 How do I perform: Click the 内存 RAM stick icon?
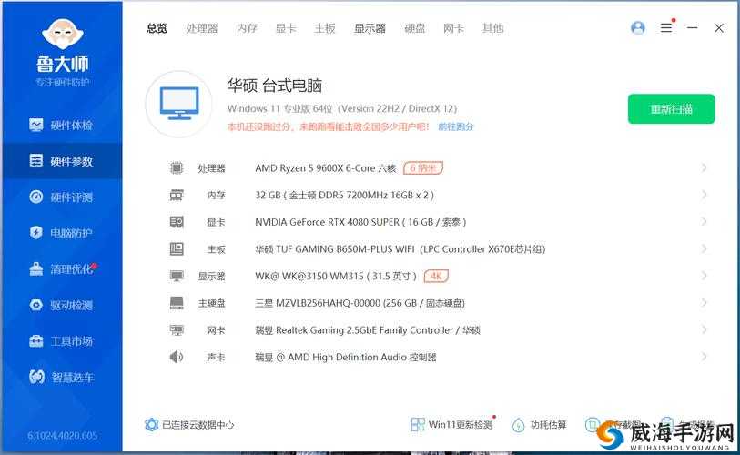177,195
